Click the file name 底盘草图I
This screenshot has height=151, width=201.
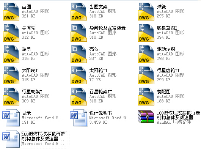pyautogui.click(x=167, y=28)
